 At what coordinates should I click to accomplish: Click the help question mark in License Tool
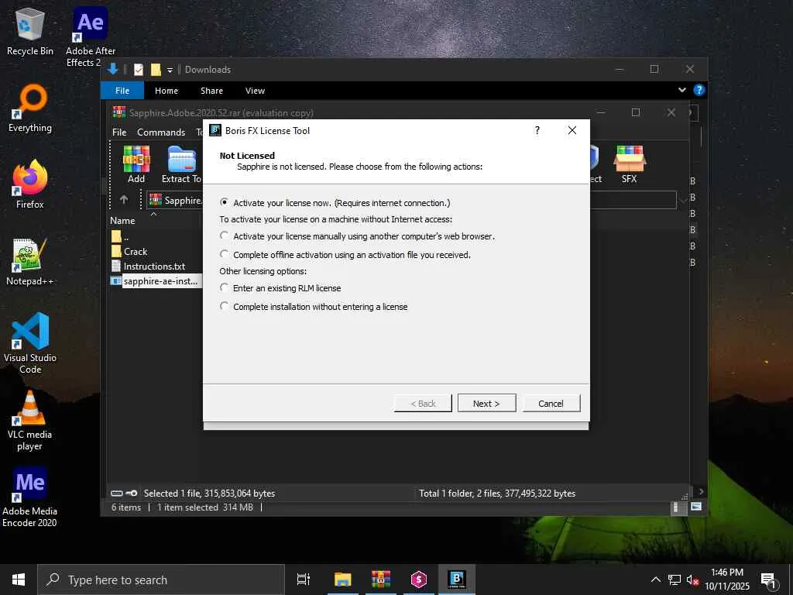click(537, 130)
